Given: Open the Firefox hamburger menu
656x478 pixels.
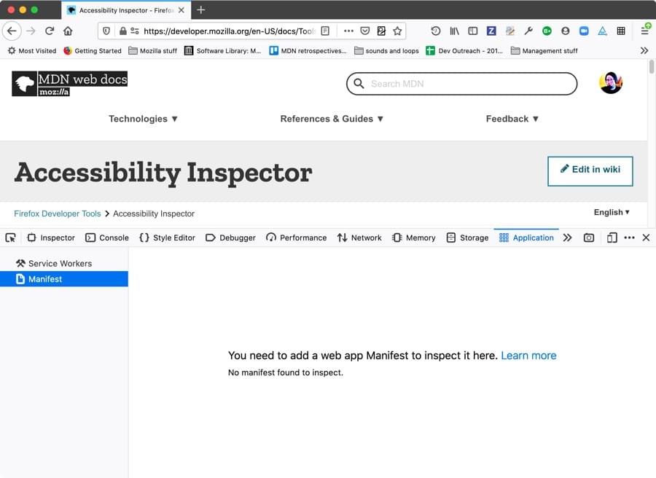Looking at the screenshot, I should (x=645, y=31).
